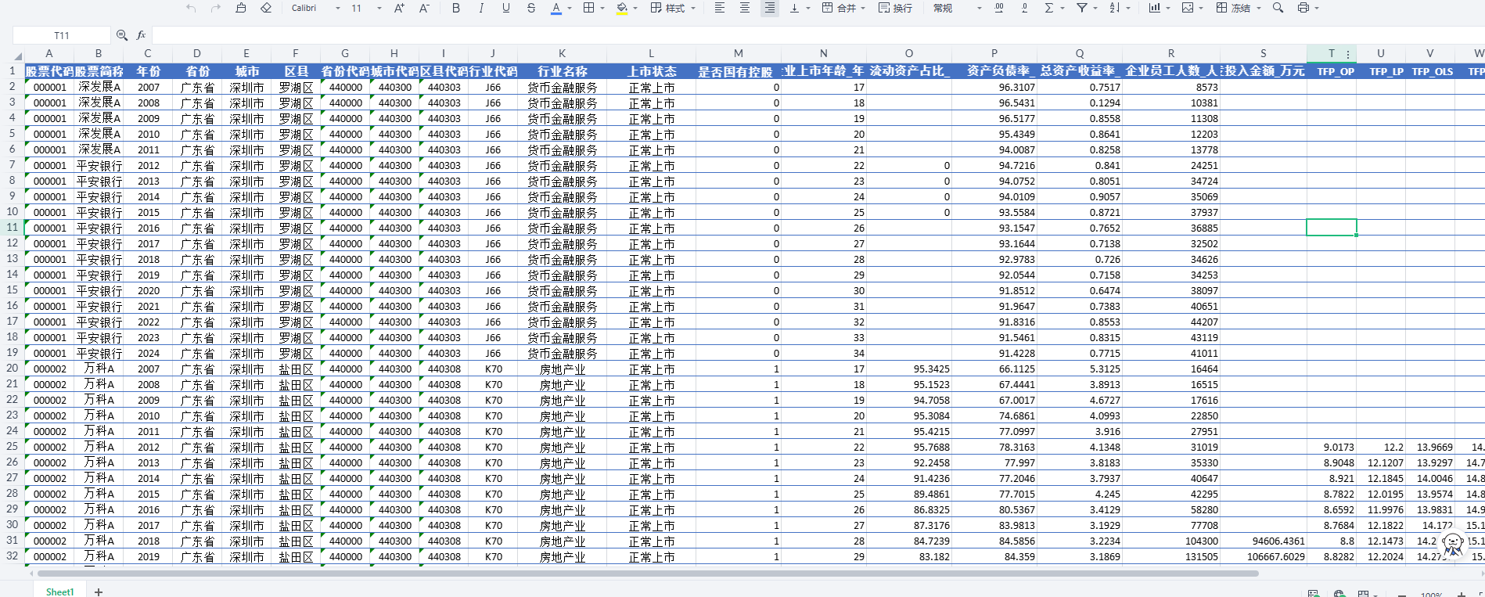Set vertical alignment to bottom
Viewport: 1485px width, 597px height.
coord(795,8)
